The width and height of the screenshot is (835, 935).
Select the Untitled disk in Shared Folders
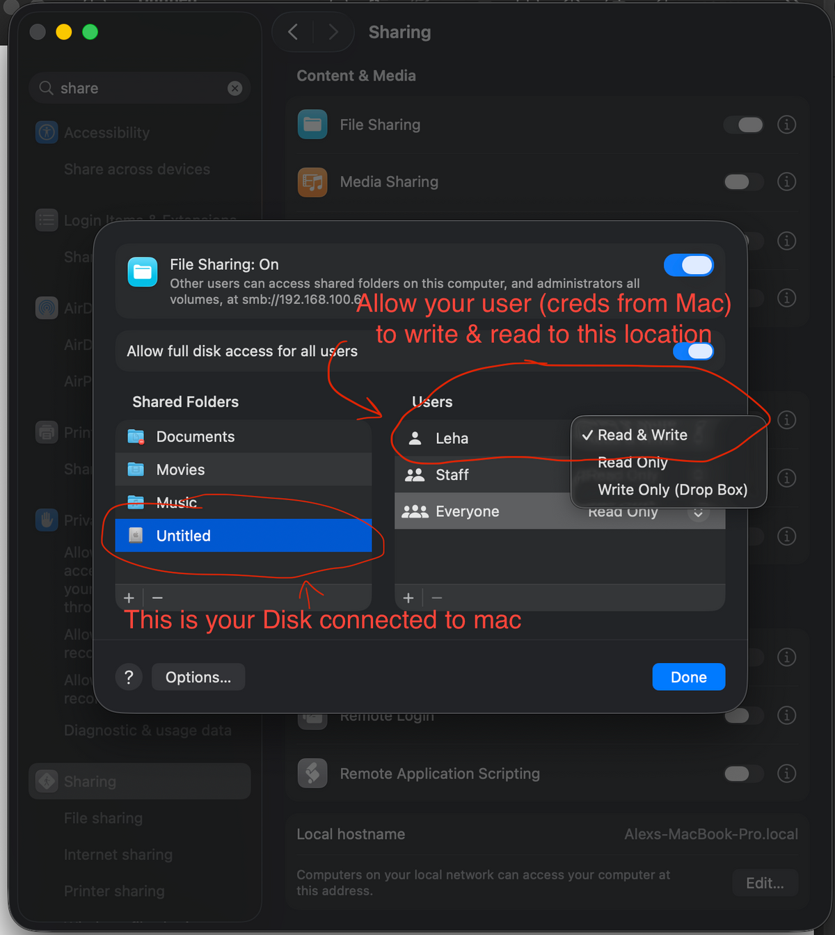[244, 536]
